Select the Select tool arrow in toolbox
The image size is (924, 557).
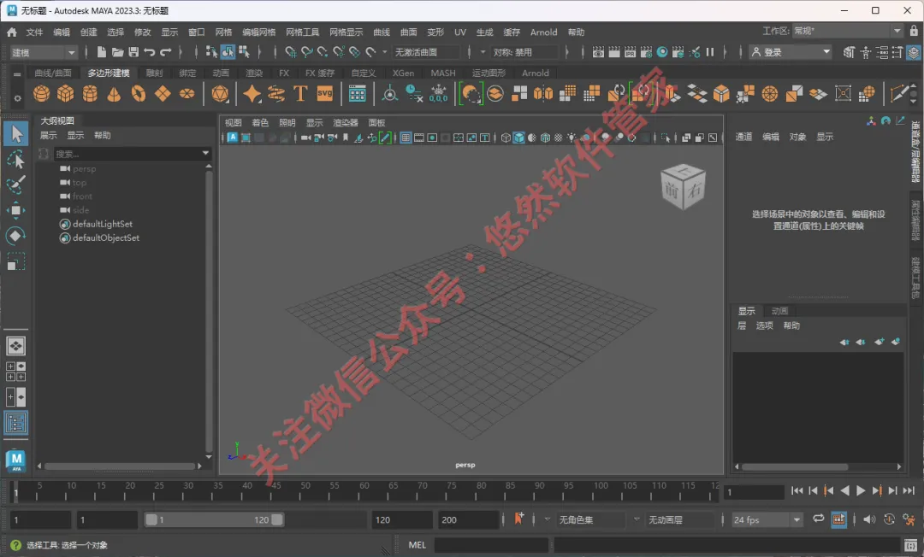(16, 134)
